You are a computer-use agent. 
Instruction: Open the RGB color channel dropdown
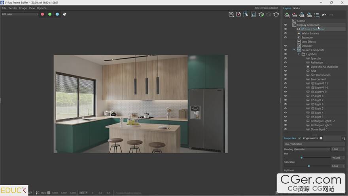pos(20,14)
